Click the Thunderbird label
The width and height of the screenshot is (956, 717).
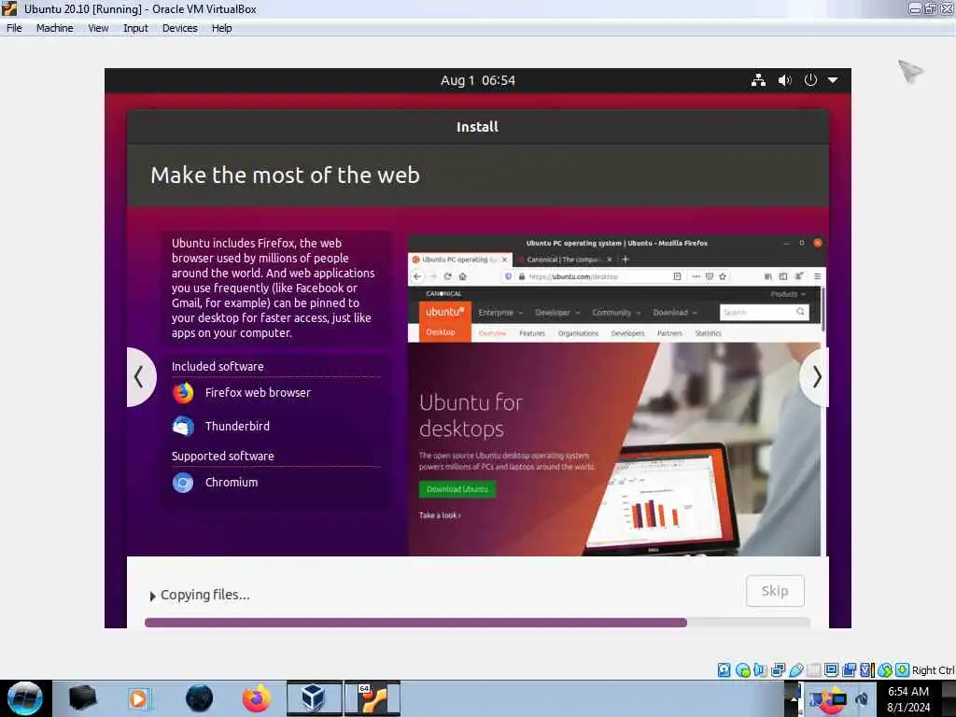[x=237, y=426]
